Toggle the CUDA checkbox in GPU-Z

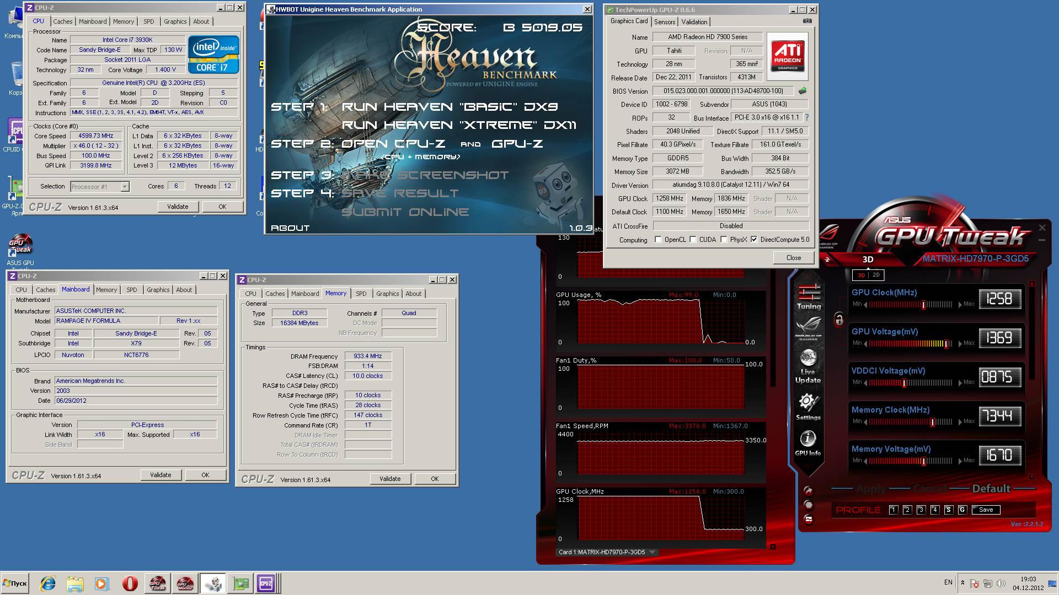tap(693, 240)
